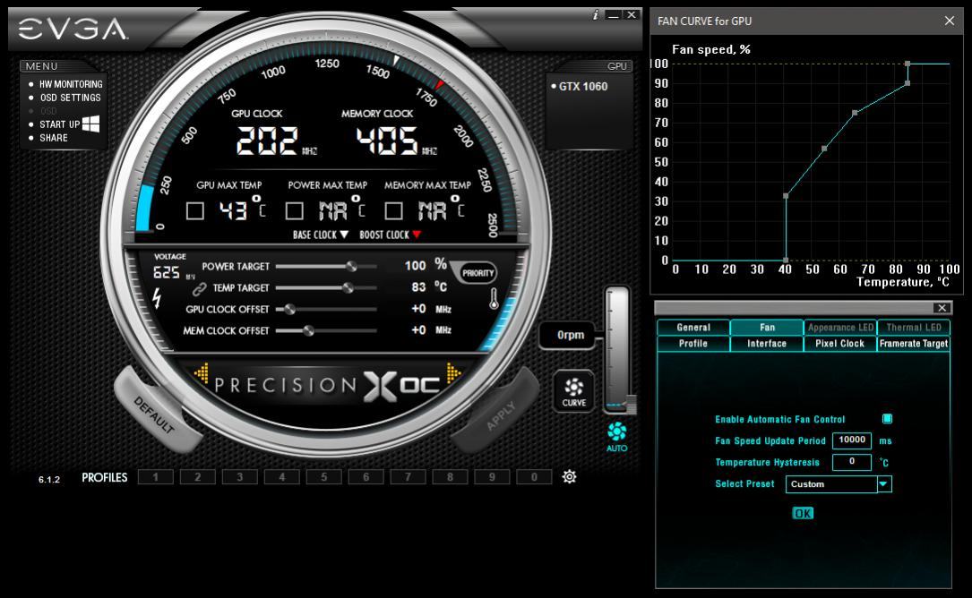972x598 pixels.
Task: Click the Temperature Hysteresis input field
Action: click(852, 462)
